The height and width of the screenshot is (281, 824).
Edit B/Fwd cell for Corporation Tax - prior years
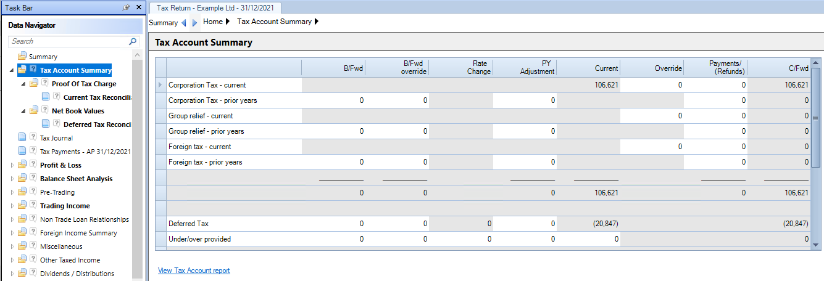(333, 100)
